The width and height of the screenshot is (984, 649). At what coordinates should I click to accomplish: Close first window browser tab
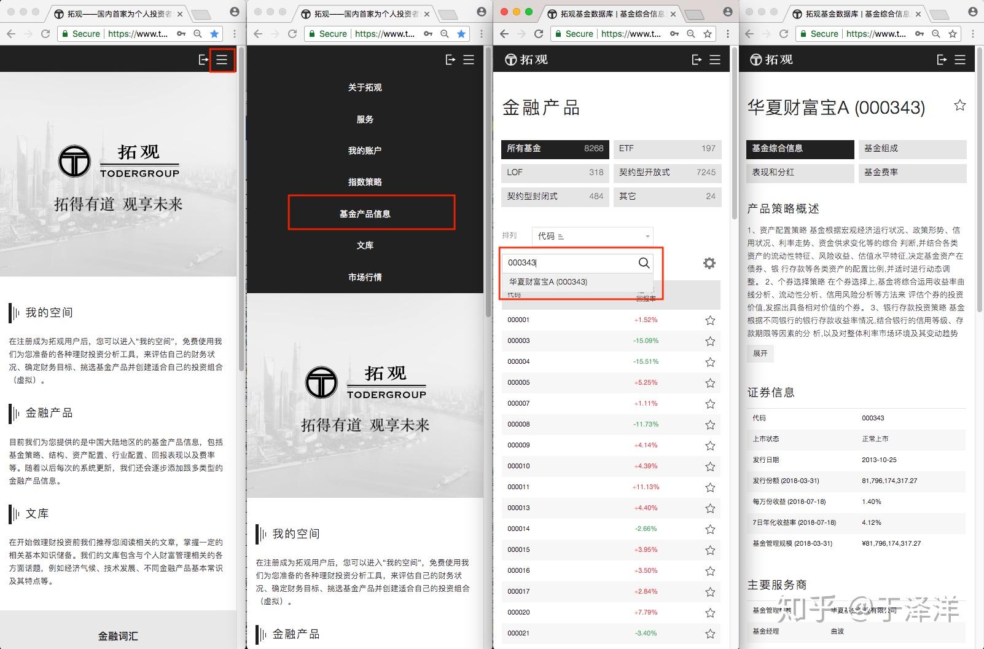(x=179, y=14)
